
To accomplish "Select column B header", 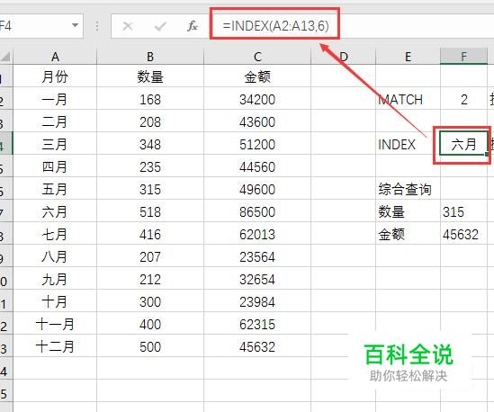I will (x=150, y=57).
